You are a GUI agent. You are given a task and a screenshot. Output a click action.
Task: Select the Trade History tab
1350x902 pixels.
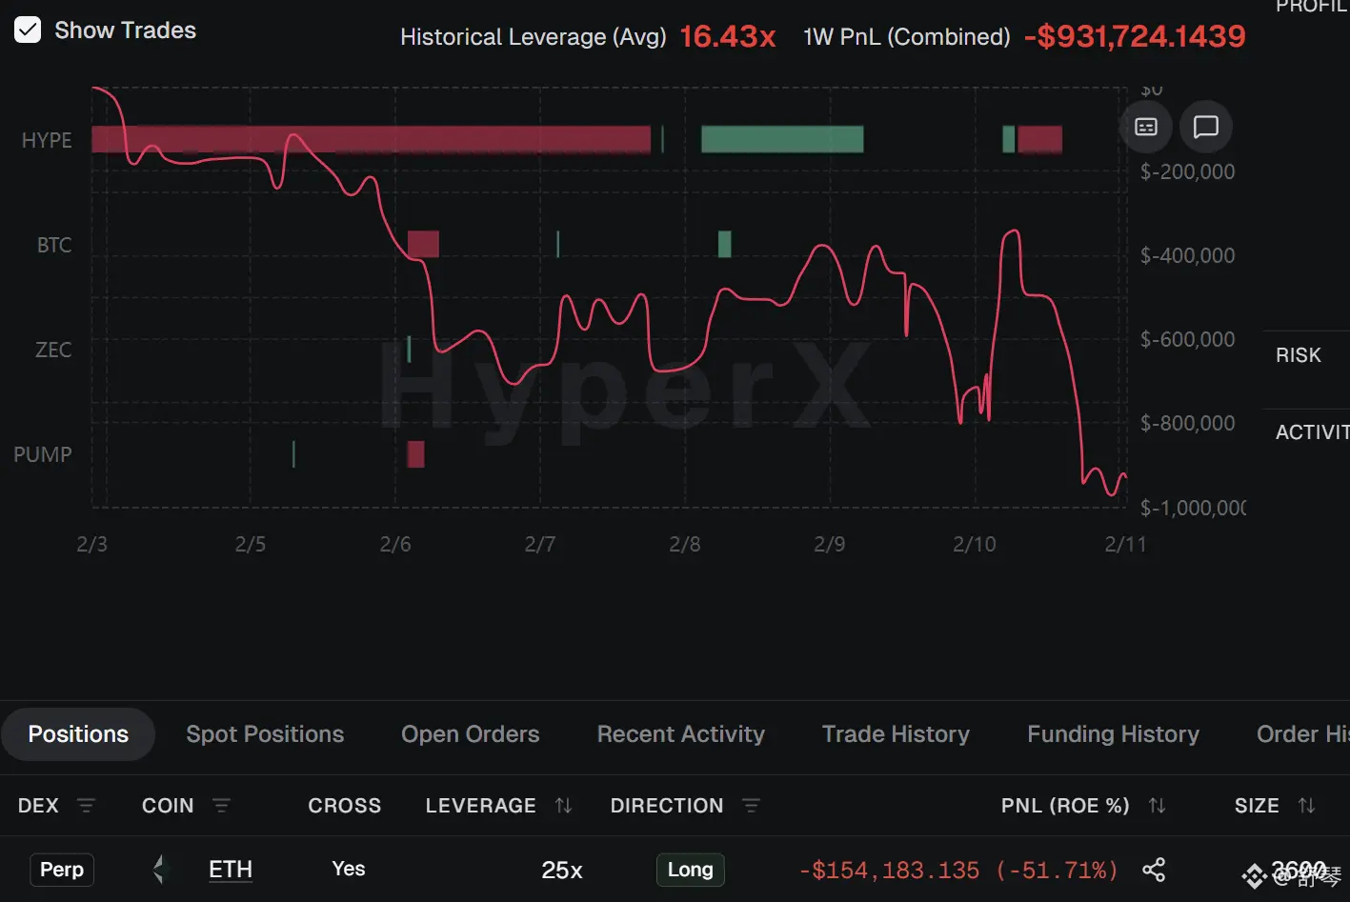click(x=896, y=734)
